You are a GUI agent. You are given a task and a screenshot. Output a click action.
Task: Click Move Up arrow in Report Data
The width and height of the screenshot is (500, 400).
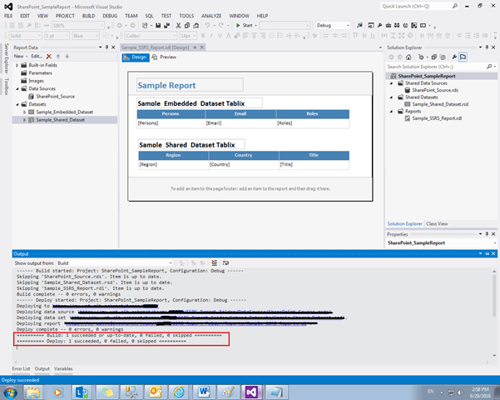pos(58,56)
